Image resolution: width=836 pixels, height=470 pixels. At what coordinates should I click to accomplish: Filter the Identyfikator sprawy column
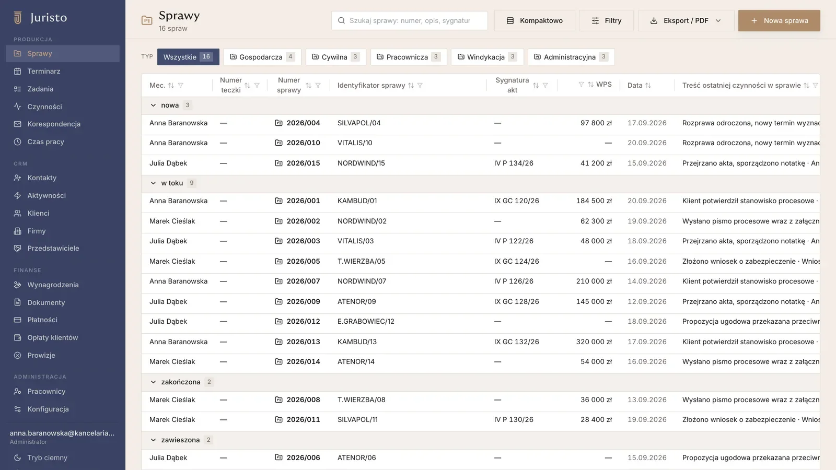coord(420,85)
